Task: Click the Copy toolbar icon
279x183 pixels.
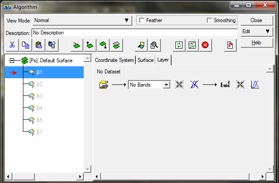Action: [x=26, y=45]
